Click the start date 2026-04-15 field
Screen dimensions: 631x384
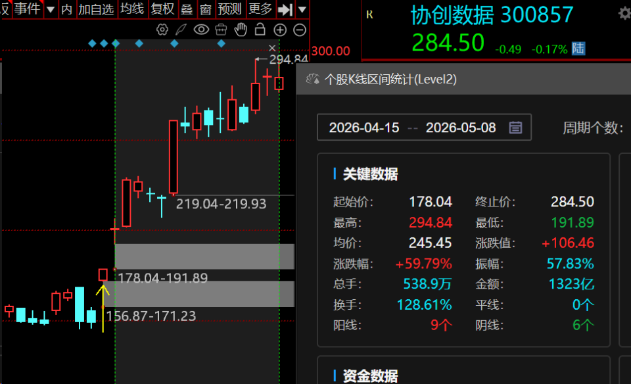(364, 128)
